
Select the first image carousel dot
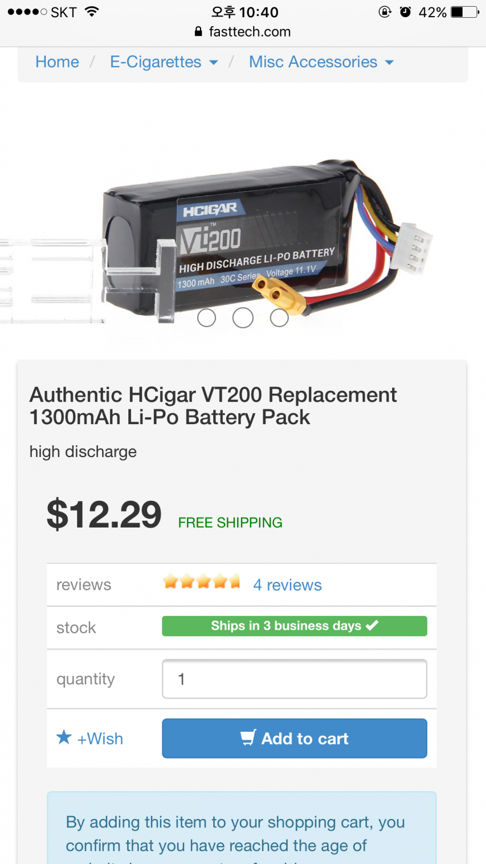coord(207,318)
